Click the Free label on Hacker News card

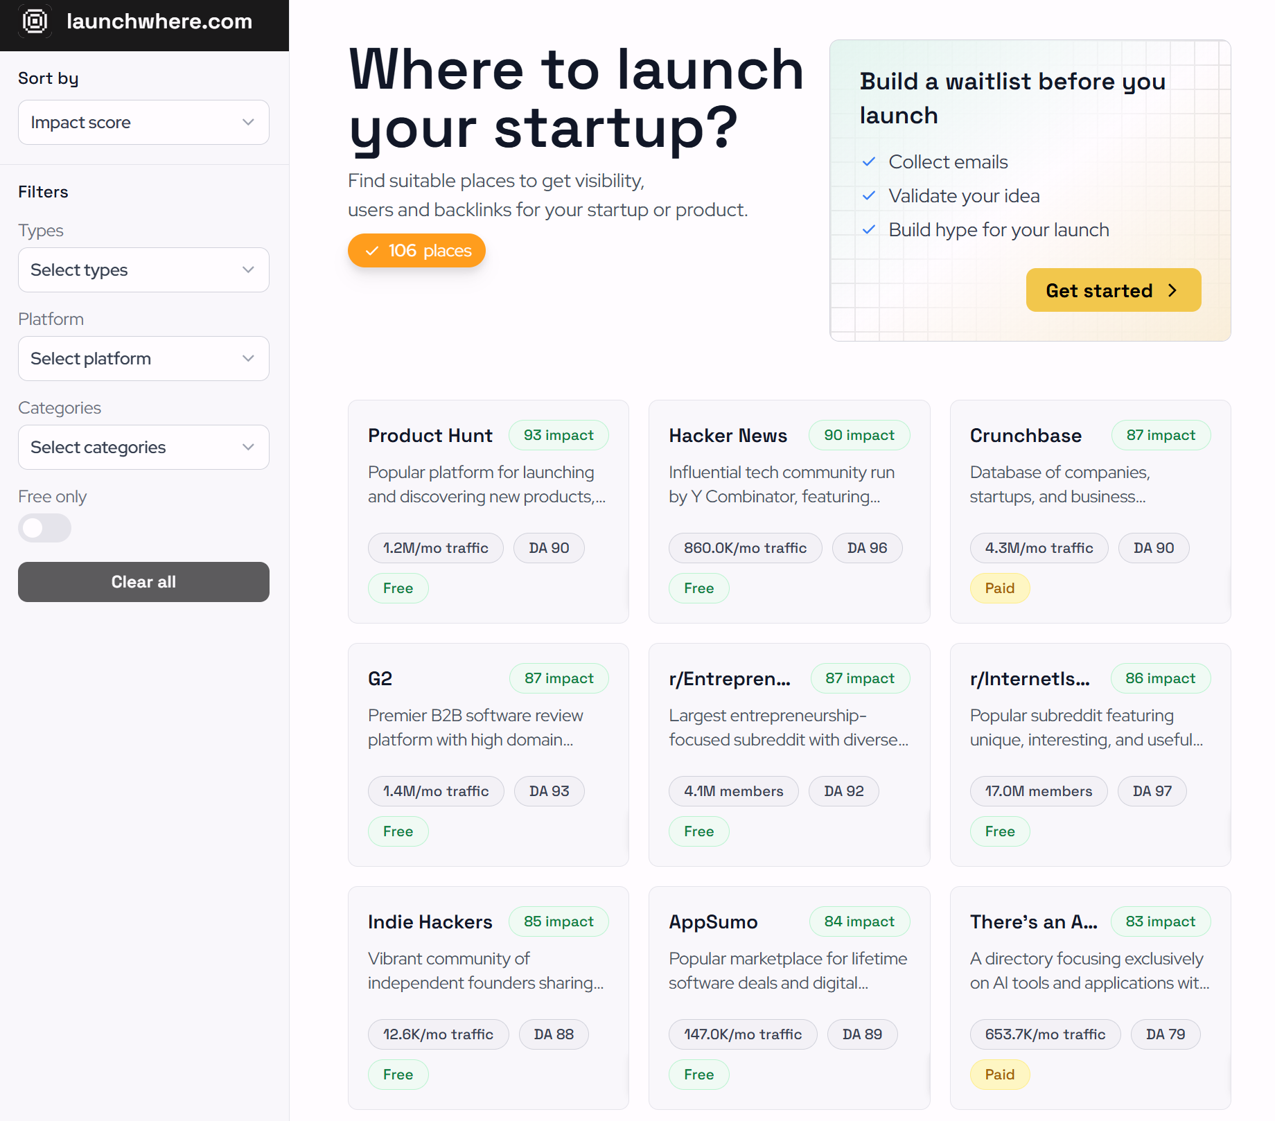[x=699, y=588]
